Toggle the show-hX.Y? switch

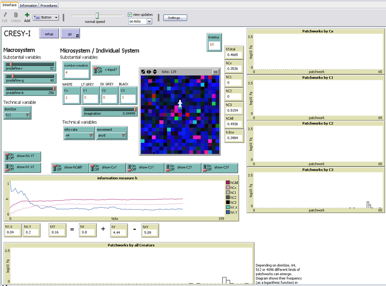click(22, 156)
